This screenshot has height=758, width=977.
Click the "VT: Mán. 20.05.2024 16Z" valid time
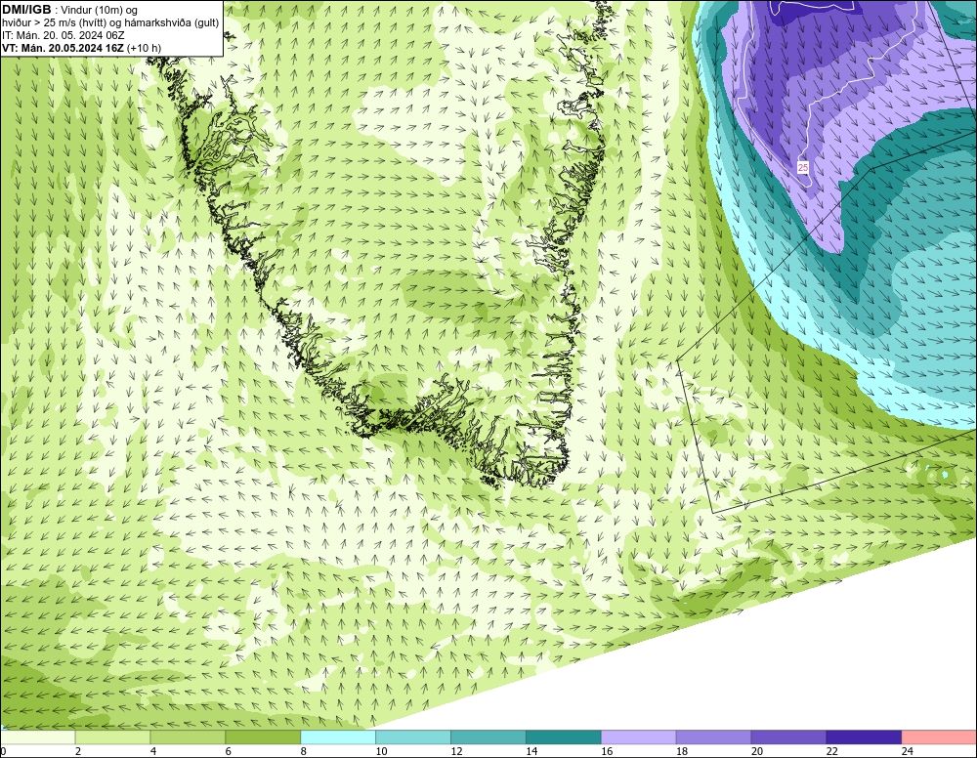pos(63,48)
